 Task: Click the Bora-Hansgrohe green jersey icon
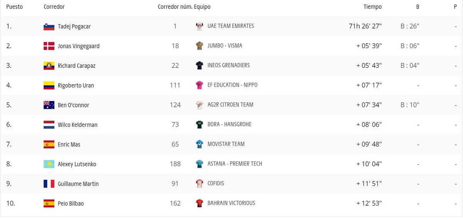[199, 125]
